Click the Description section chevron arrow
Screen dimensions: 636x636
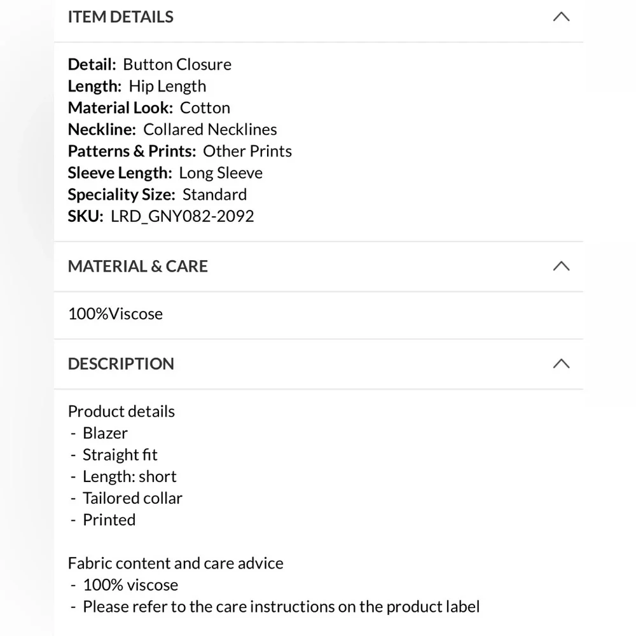pos(561,364)
